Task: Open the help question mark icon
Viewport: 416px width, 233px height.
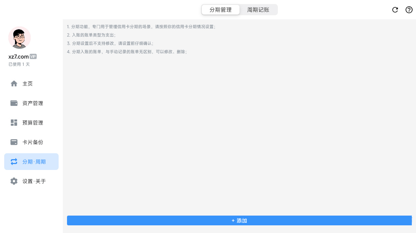Action: 409,10
